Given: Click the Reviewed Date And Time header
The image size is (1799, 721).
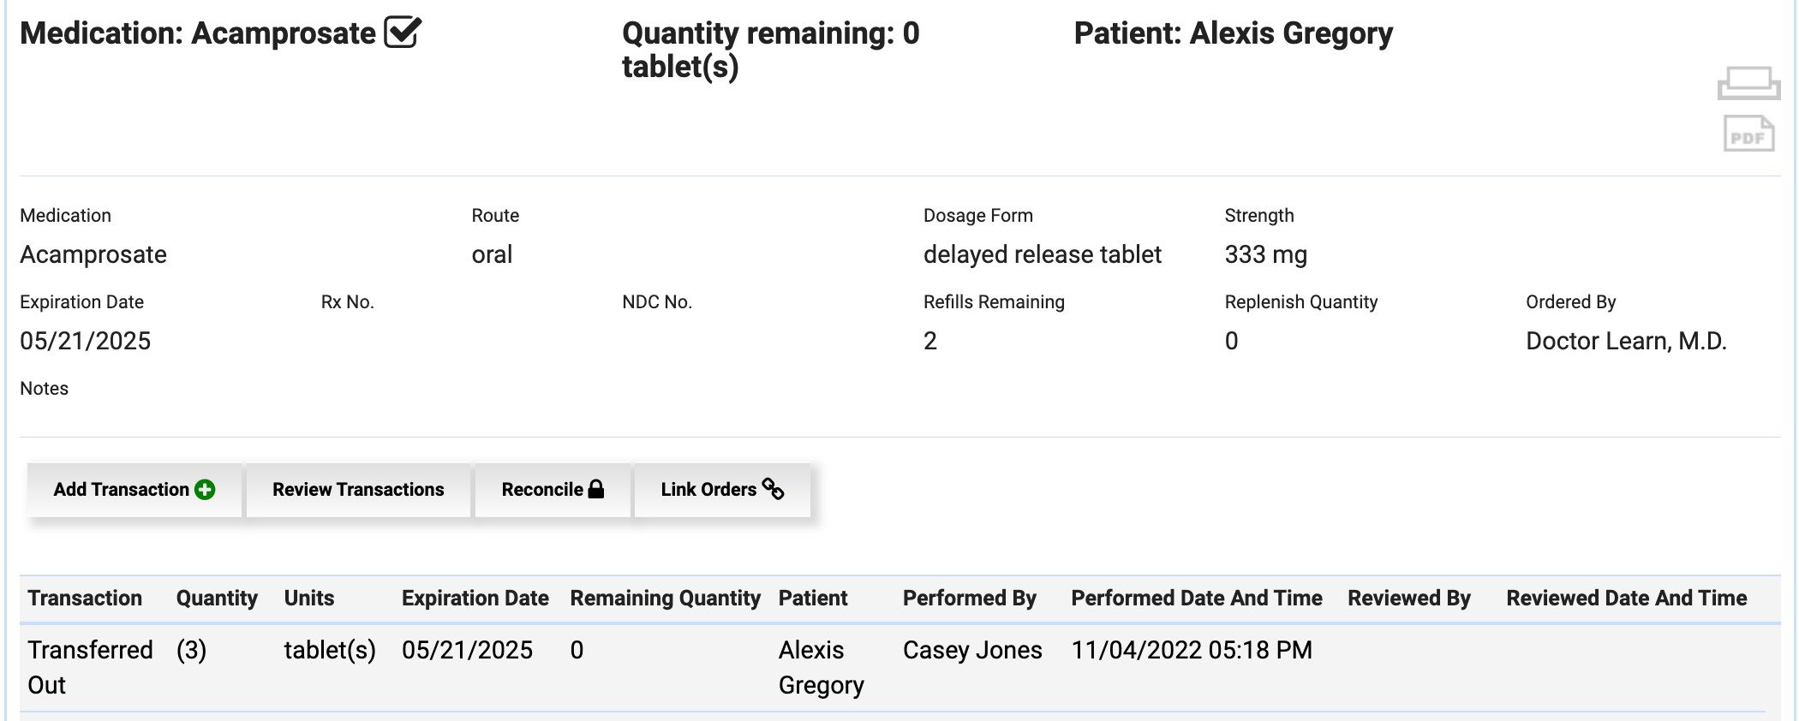Looking at the screenshot, I should click(x=1626, y=599).
